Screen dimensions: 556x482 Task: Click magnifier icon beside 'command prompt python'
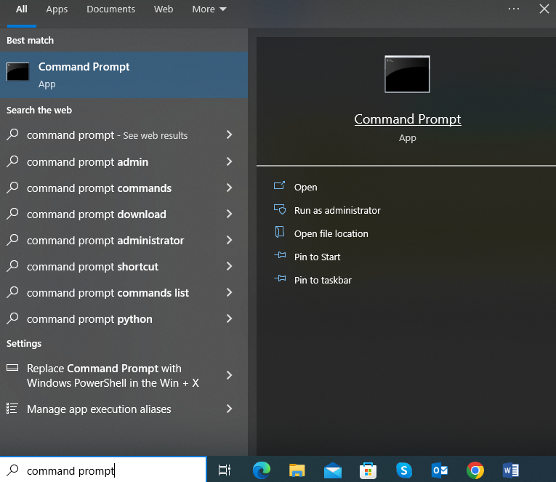[12, 318]
